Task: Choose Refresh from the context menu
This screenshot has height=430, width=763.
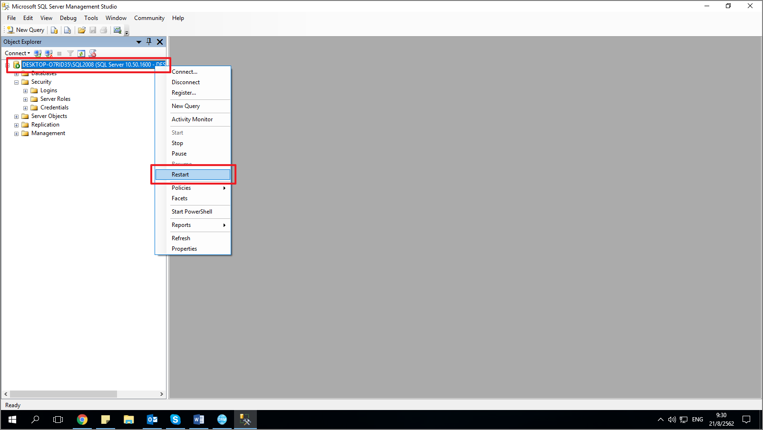Action: point(193,238)
